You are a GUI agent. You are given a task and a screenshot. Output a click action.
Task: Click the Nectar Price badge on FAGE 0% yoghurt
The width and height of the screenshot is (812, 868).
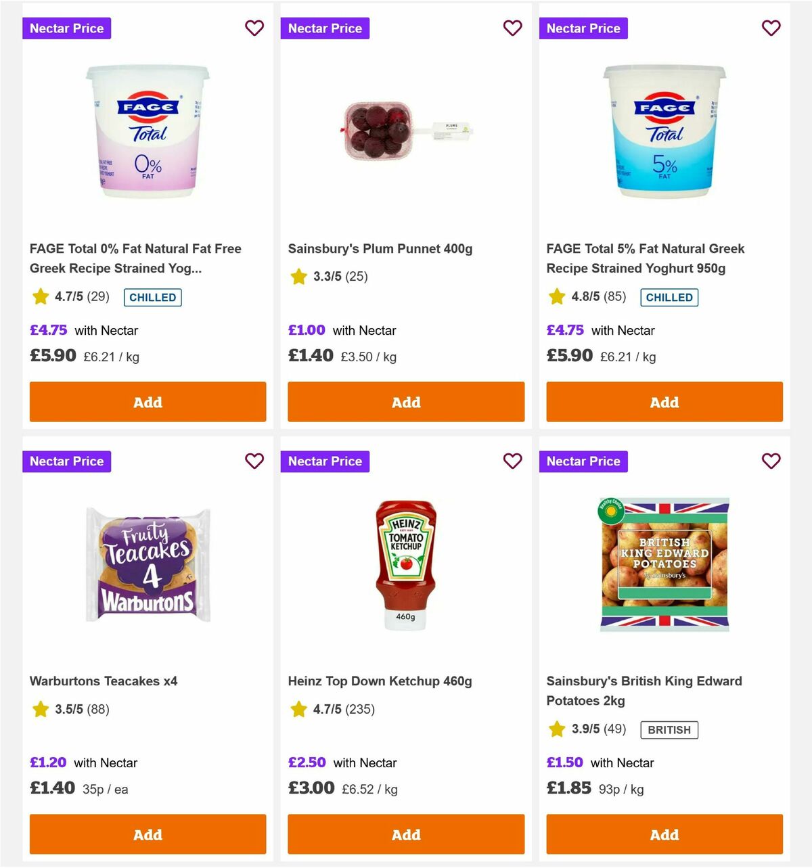coord(66,28)
